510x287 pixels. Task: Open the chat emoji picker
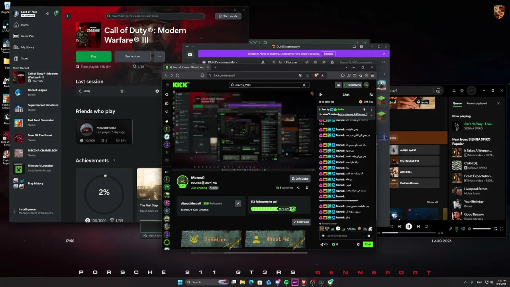pyautogui.click(x=369, y=236)
